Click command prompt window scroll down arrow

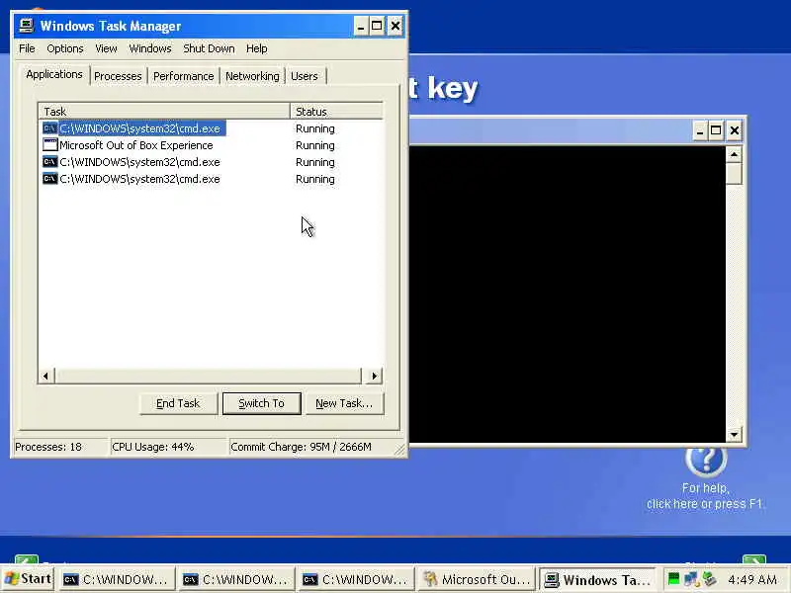click(x=734, y=434)
